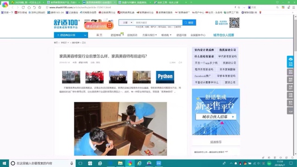
Task: Click the 首页 breadcrumb link
Action: pyautogui.click(x=56, y=43)
